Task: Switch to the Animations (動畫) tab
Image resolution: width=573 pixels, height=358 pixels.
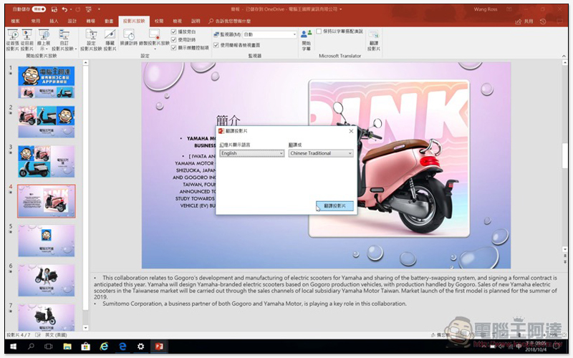Action: pyautogui.click(x=109, y=21)
